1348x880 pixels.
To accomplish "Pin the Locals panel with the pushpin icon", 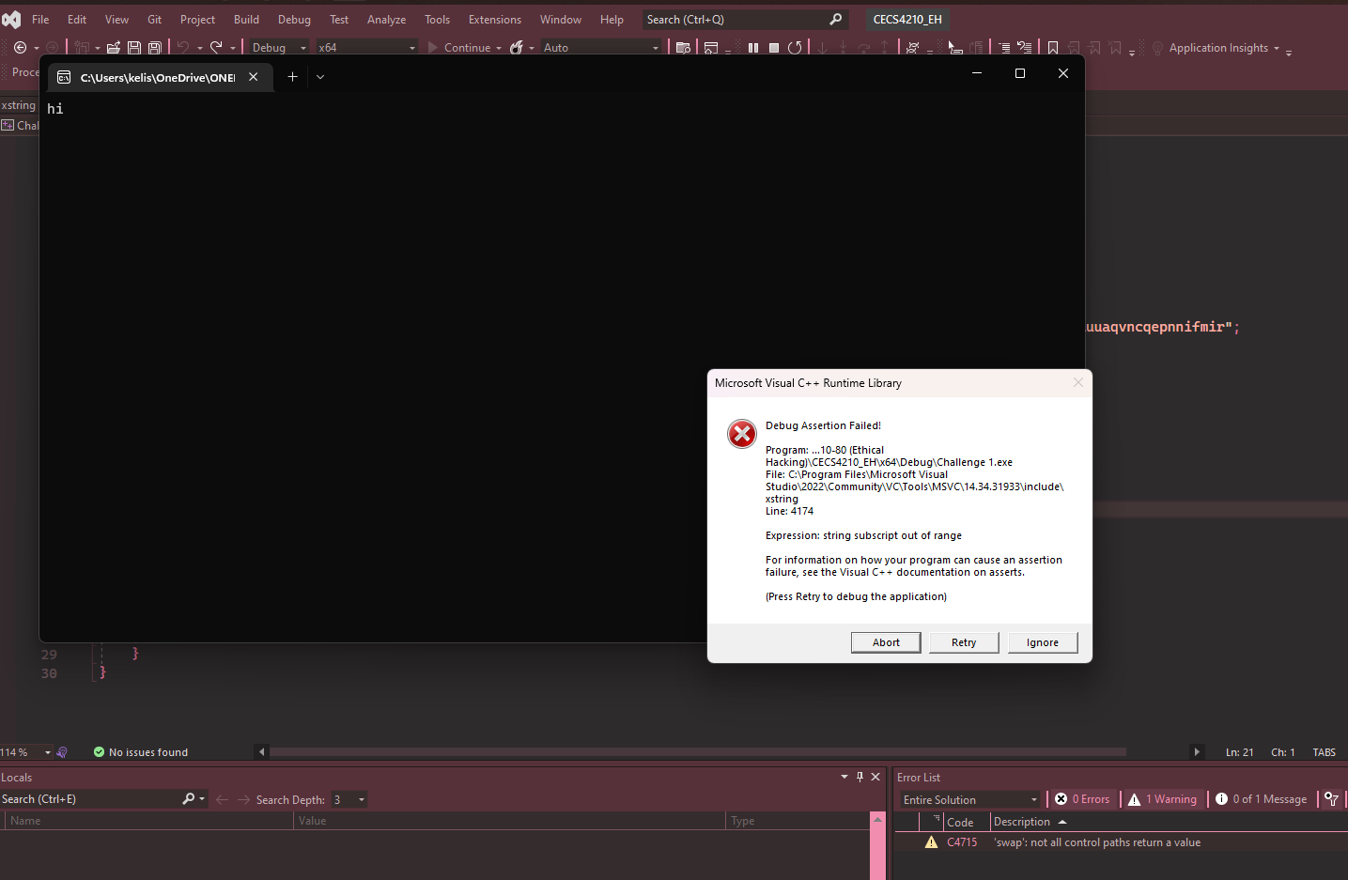I will click(860, 777).
